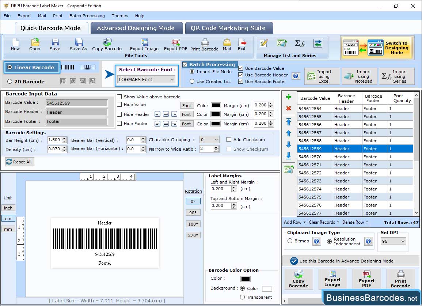
Task: Open Character Grouping dropdown
Action: point(209,140)
